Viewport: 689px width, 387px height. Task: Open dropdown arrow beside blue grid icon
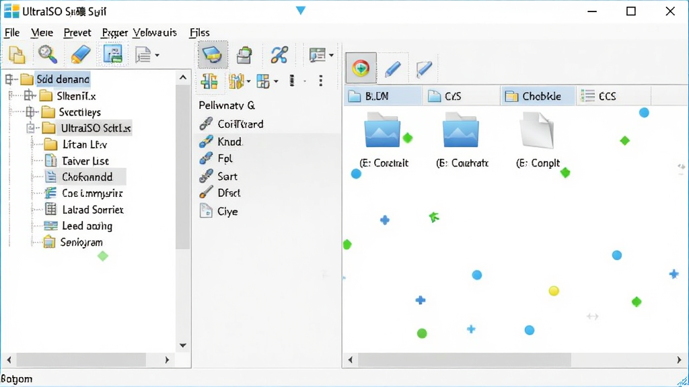tap(276, 81)
